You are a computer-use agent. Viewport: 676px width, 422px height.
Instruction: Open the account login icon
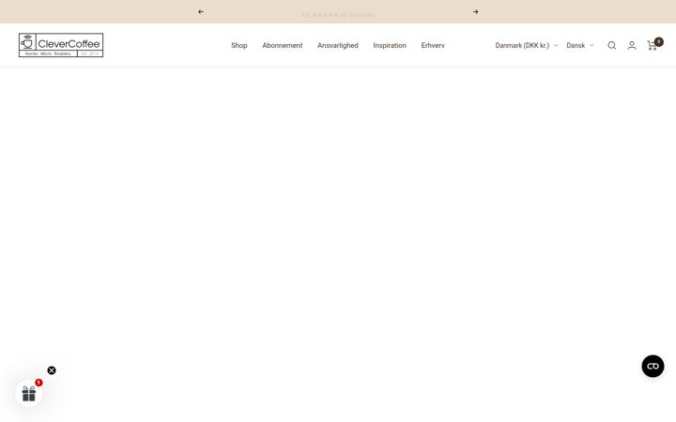click(632, 46)
